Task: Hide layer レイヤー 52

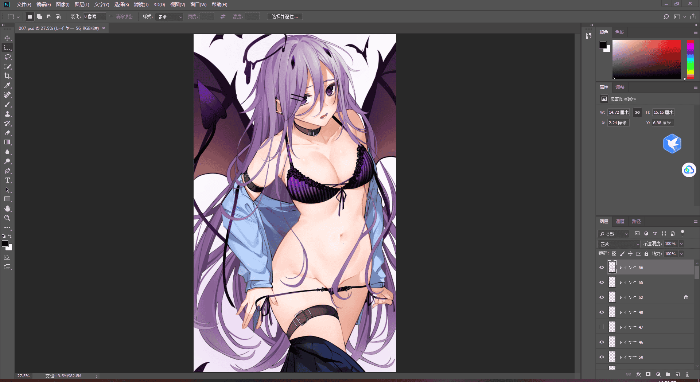Action: coord(602,297)
